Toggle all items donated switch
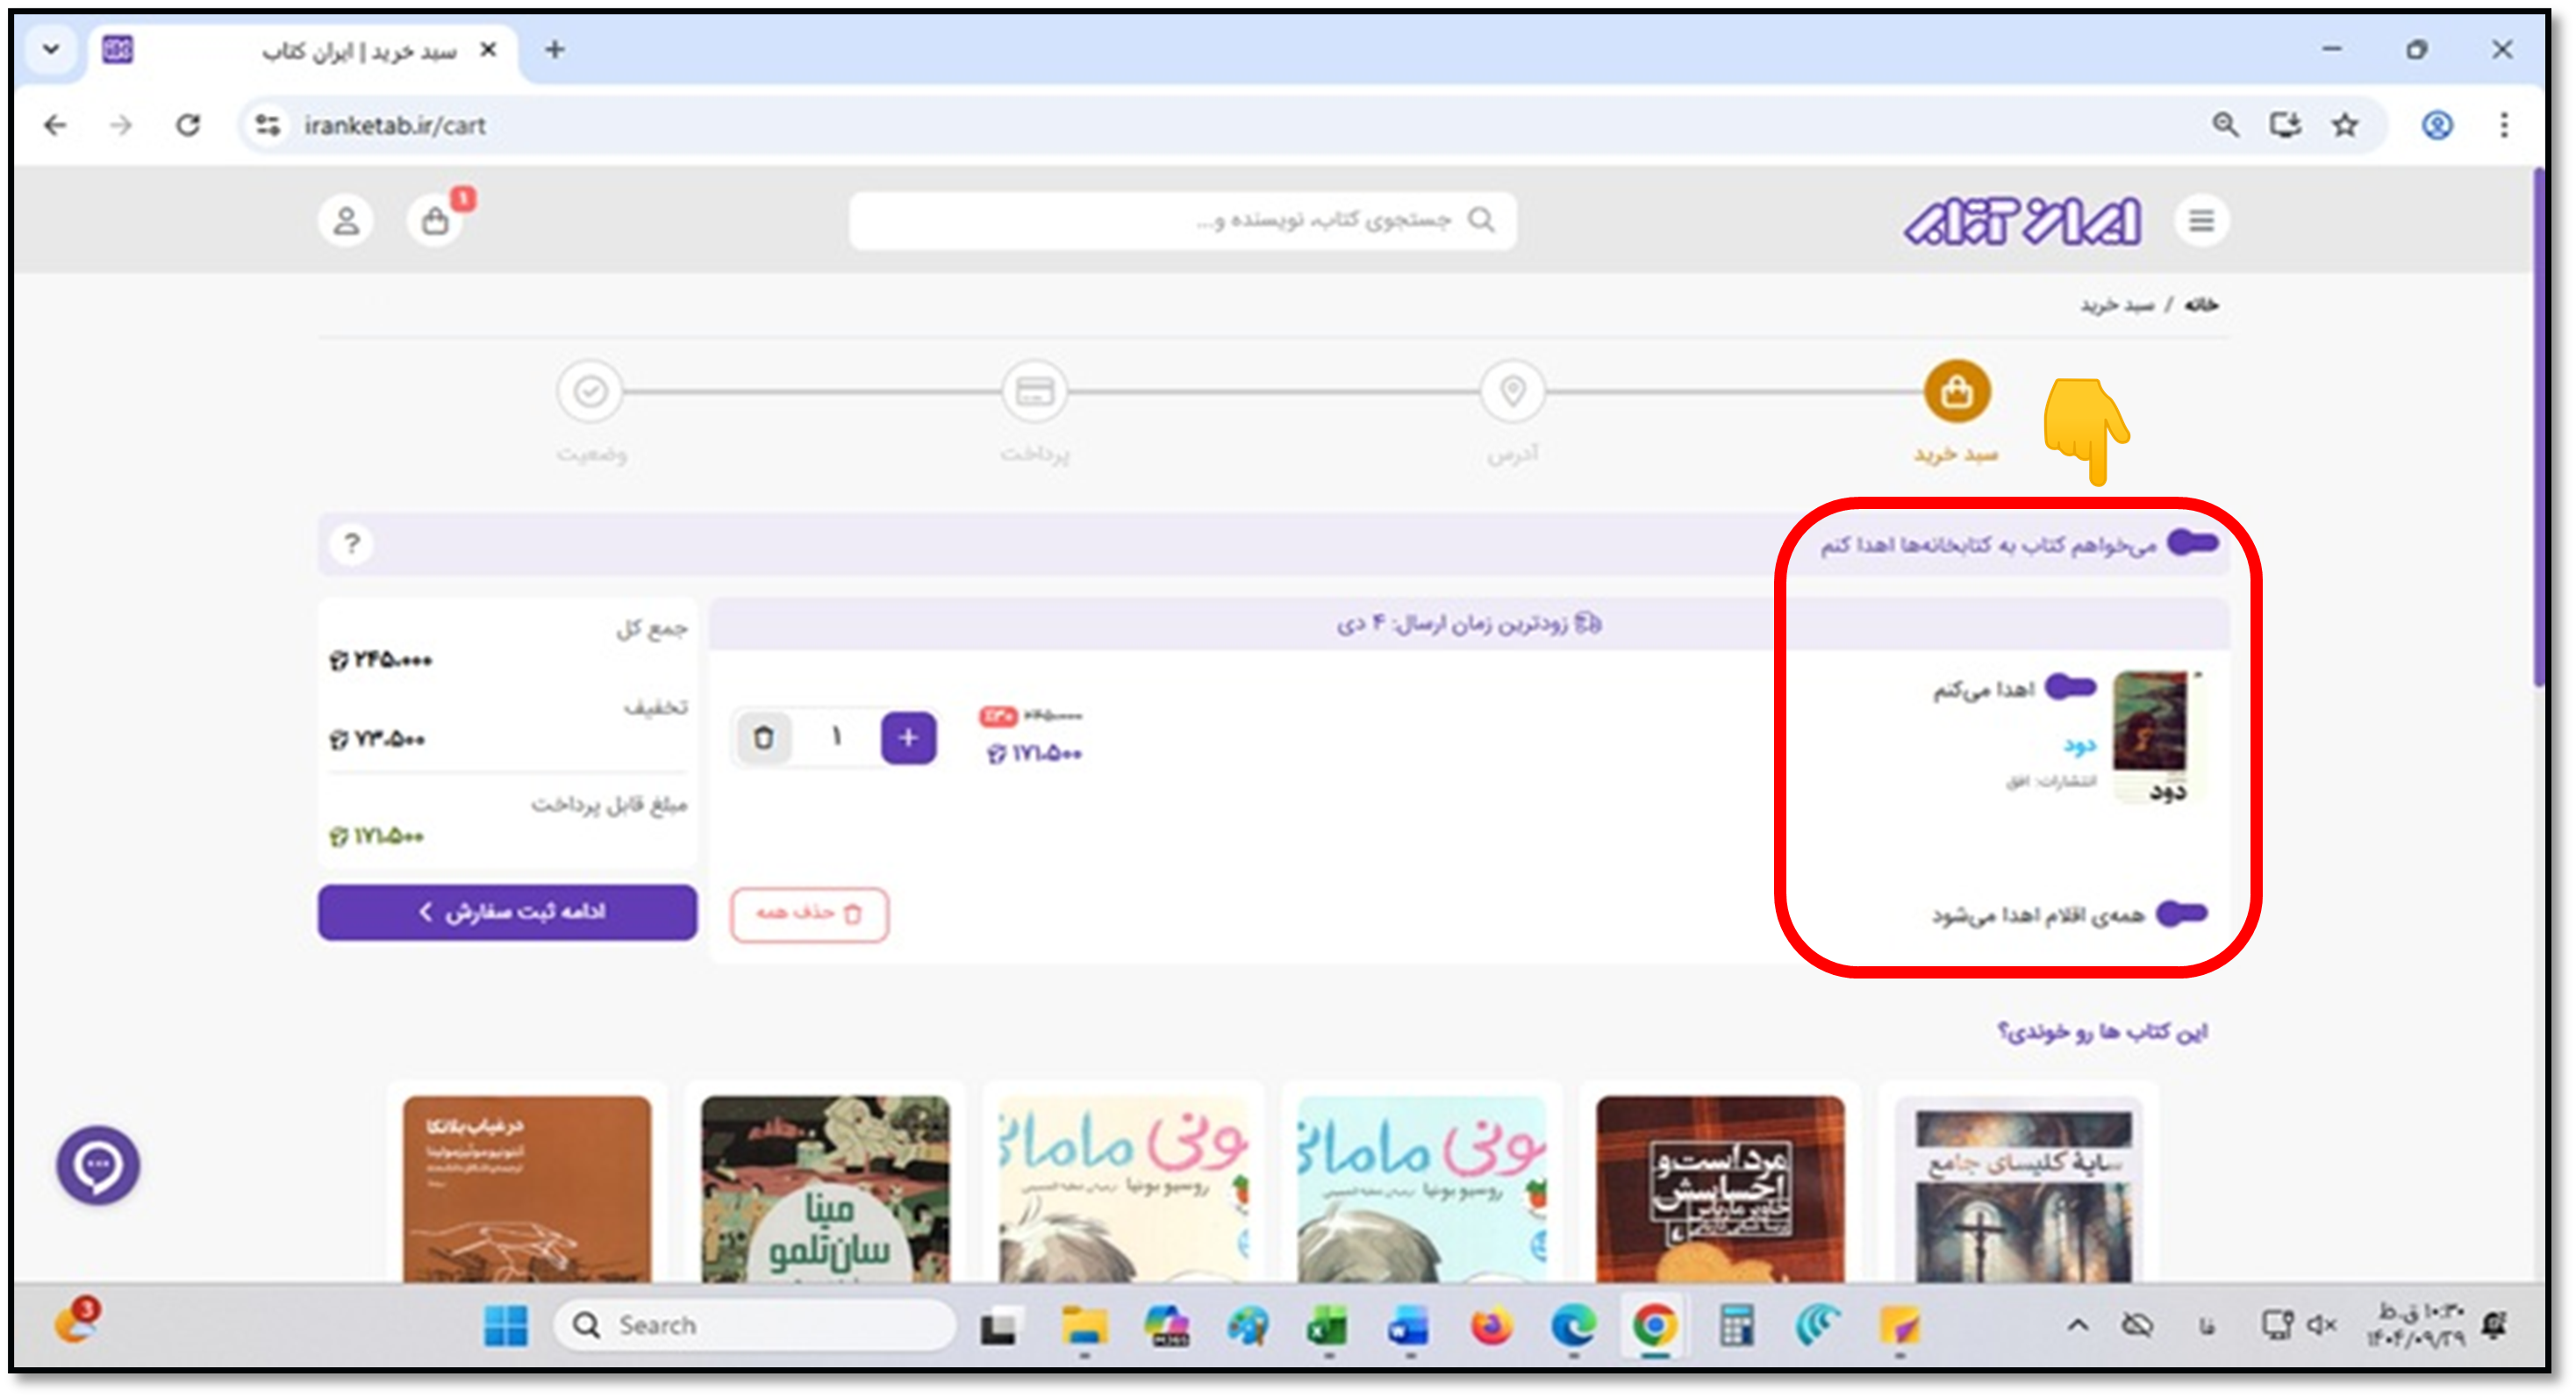 coord(2181,913)
